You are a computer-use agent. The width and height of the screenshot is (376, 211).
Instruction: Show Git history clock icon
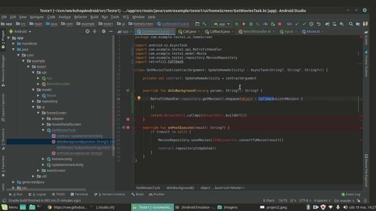[x=311, y=24]
